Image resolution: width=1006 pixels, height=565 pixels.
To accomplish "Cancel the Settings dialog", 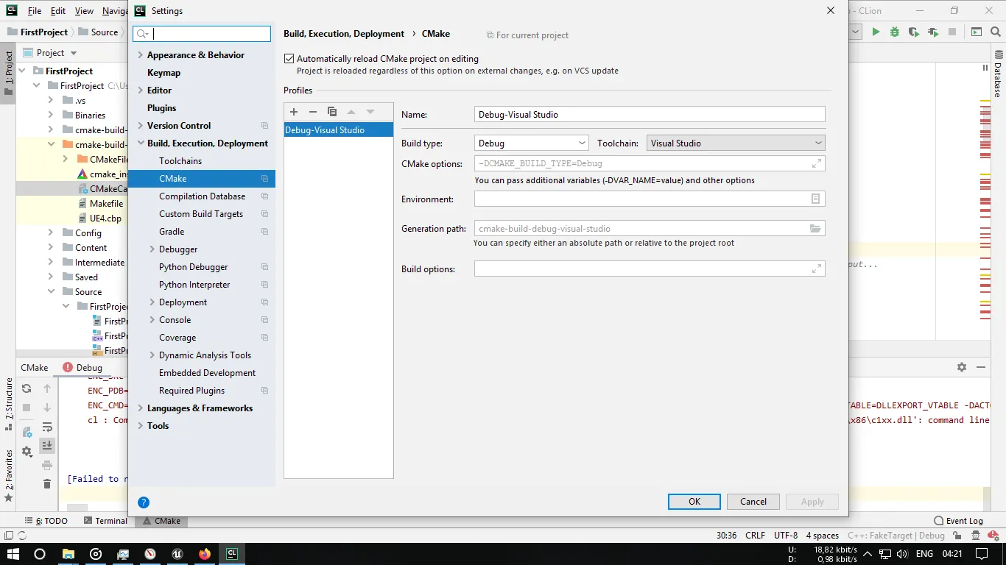I will coord(753,502).
